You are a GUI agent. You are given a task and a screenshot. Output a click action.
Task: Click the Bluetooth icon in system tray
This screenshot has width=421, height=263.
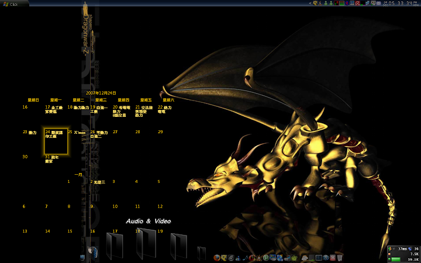pos(347,3)
